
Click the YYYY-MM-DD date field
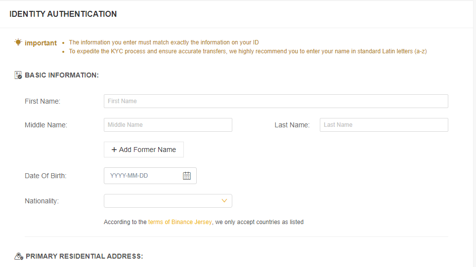[x=150, y=176]
